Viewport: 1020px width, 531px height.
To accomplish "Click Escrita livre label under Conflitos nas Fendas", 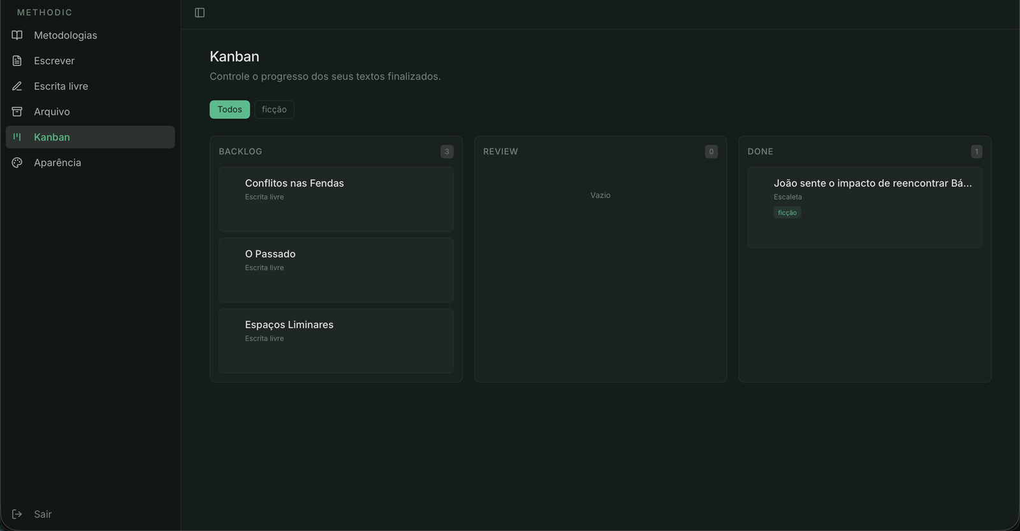I will (x=265, y=197).
